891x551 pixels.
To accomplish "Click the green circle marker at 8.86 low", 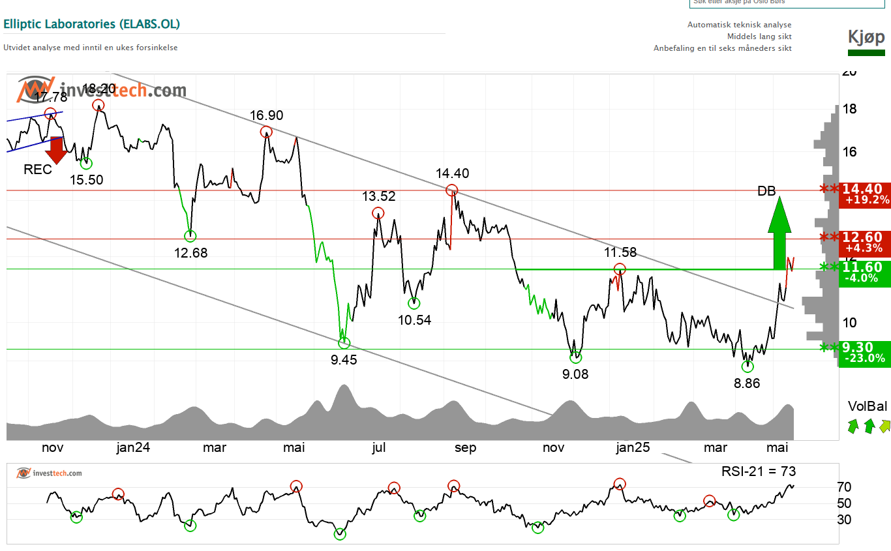I will coord(748,366).
